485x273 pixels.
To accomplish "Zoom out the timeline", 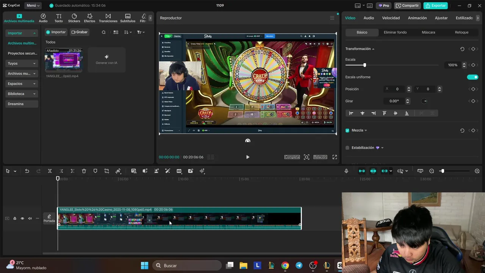I will point(432,171).
